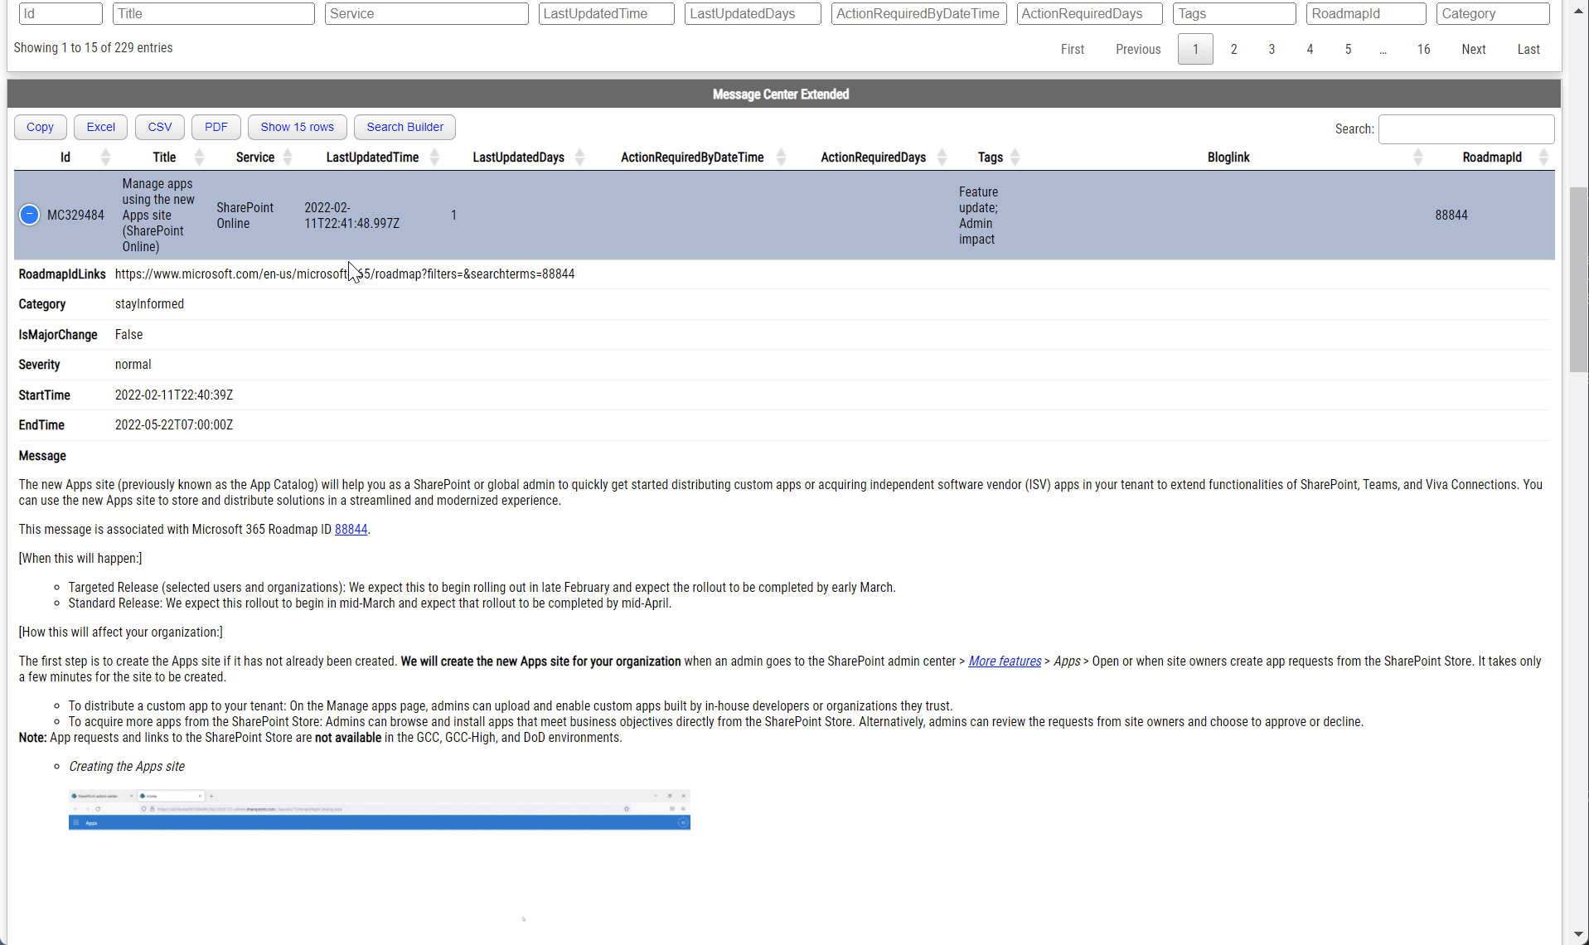Image resolution: width=1589 pixels, height=945 pixels.
Task: Sort the LastUpdatedDays column
Action: tap(517, 157)
